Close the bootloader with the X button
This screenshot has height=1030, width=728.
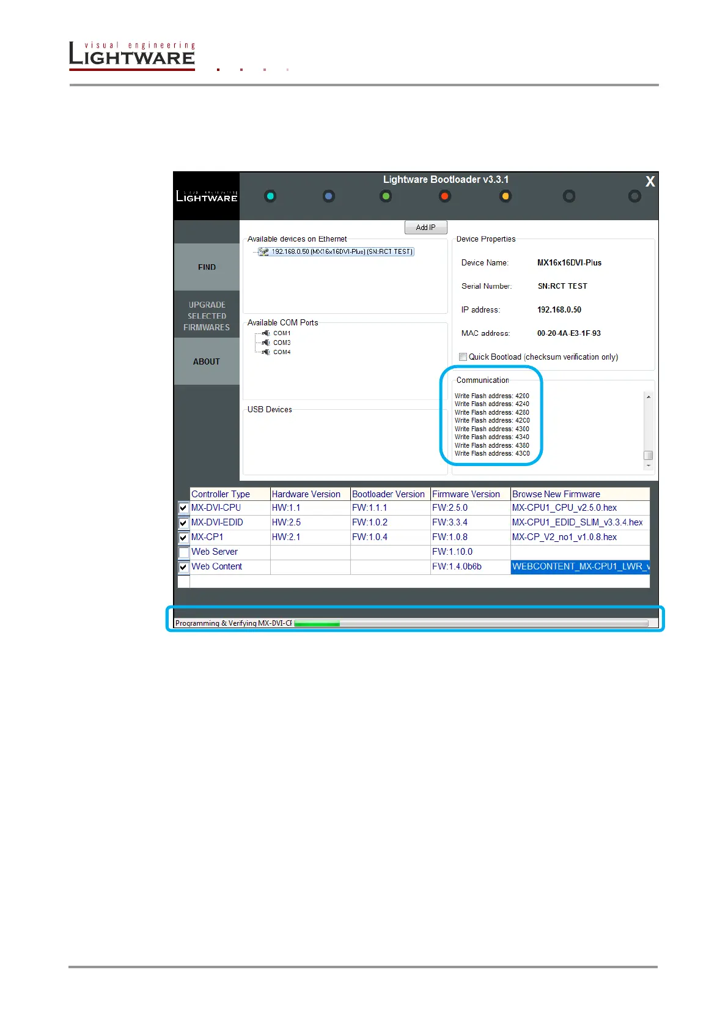[650, 182]
